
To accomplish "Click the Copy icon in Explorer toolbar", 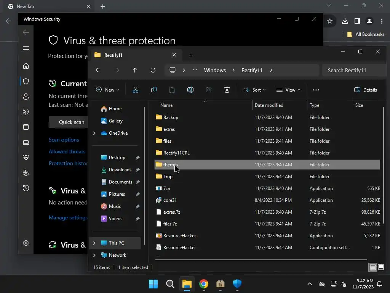I will click(x=154, y=90).
